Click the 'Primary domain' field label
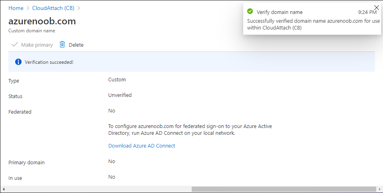 [x=26, y=163]
